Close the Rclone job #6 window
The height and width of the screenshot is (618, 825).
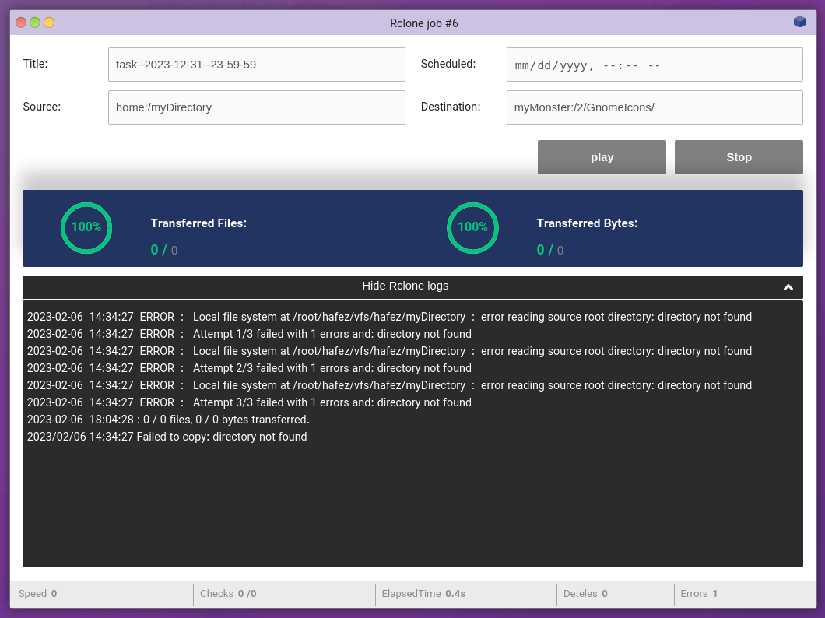[x=21, y=23]
